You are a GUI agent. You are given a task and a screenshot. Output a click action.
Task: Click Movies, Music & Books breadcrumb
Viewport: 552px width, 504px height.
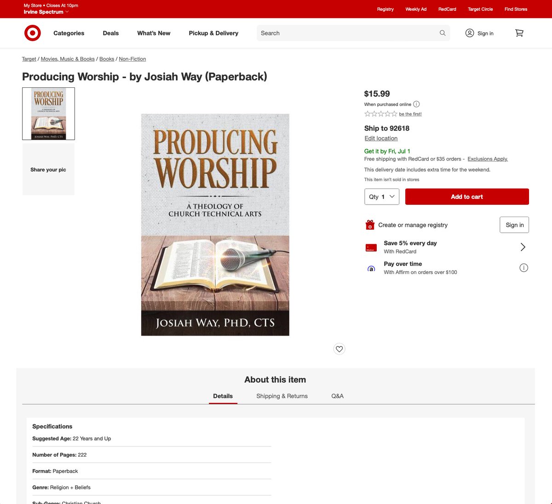click(x=68, y=59)
